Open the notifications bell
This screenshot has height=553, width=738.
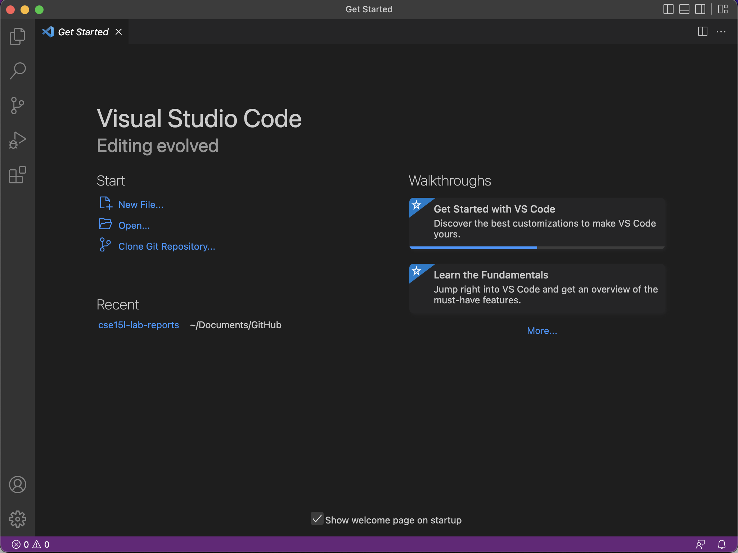tap(722, 544)
